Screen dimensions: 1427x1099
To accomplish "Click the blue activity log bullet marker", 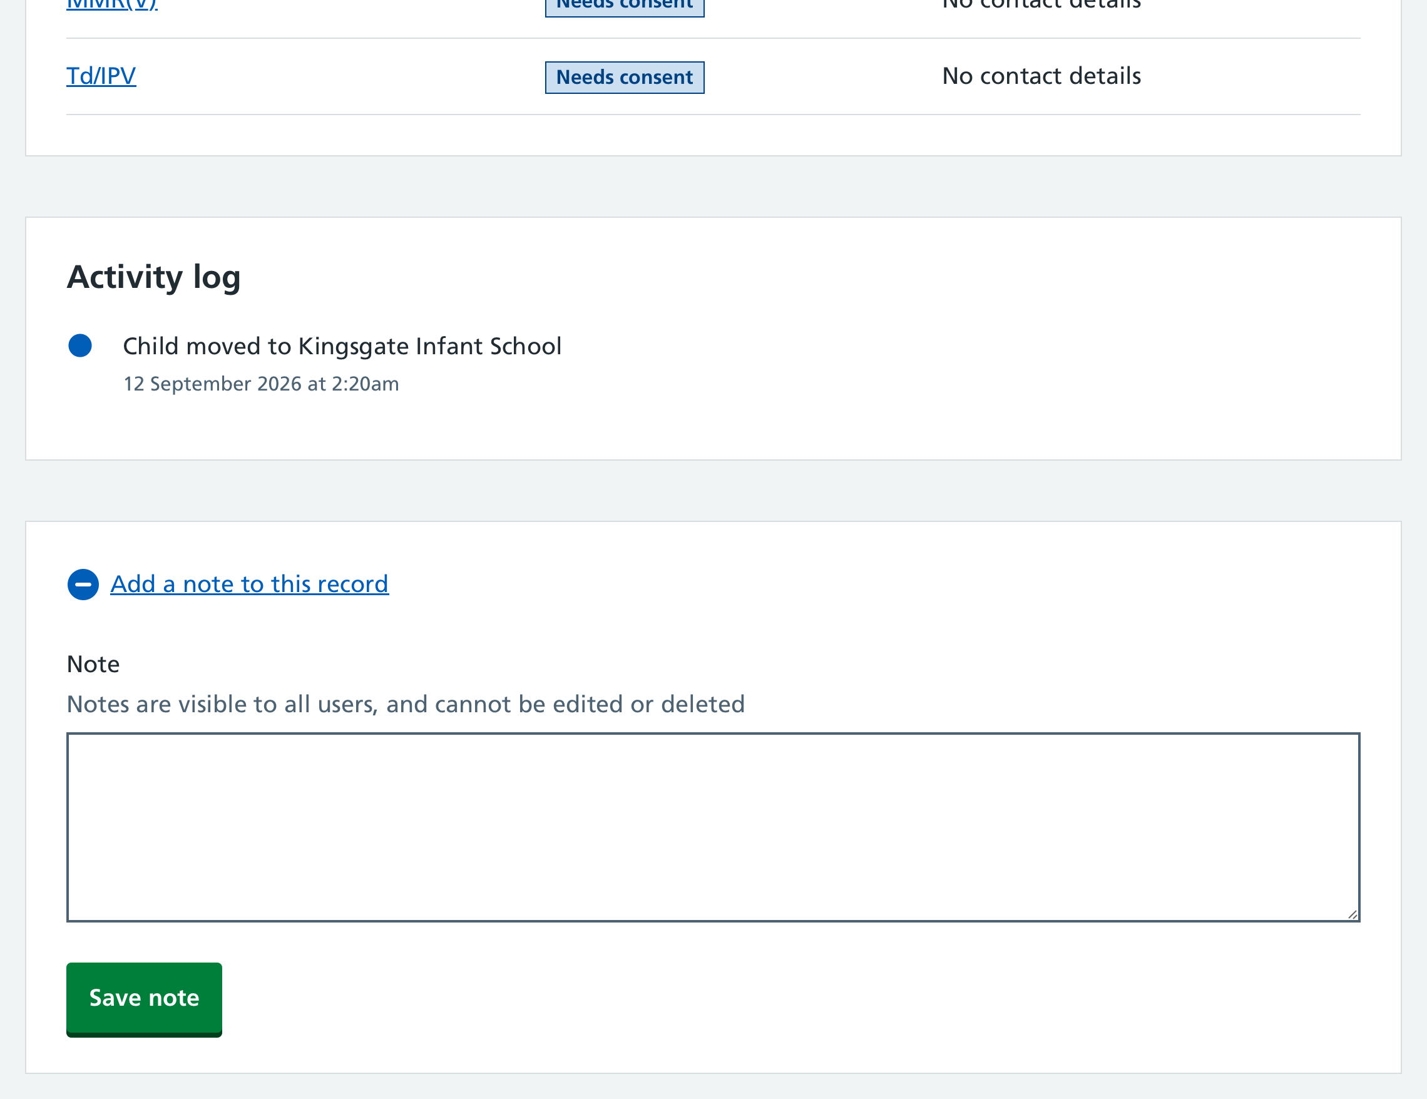I will point(80,345).
